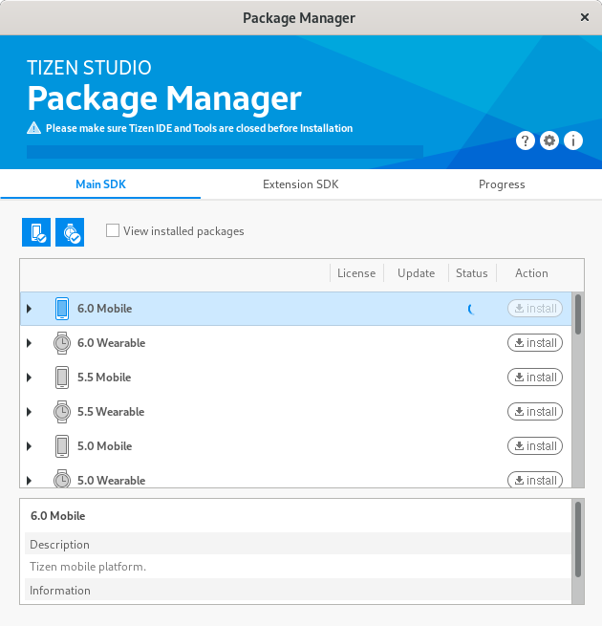Image resolution: width=602 pixels, height=626 pixels.
Task: Install the 5.5 Mobile package
Action: [535, 378]
